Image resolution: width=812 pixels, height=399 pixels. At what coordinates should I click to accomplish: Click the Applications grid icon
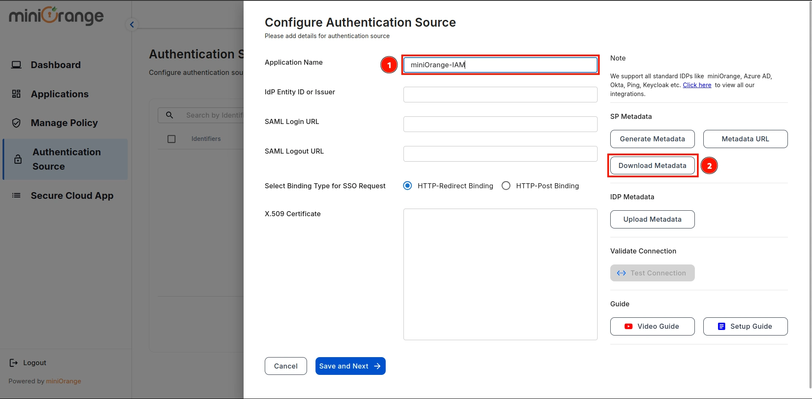click(x=16, y=94)
